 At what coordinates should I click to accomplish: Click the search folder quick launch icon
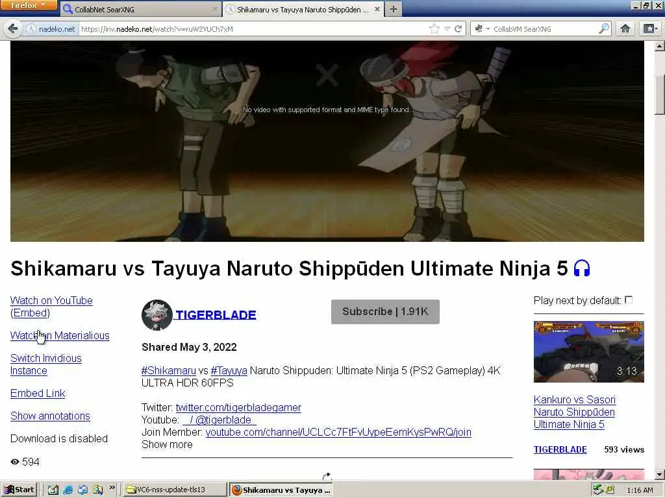coord(97,490)
